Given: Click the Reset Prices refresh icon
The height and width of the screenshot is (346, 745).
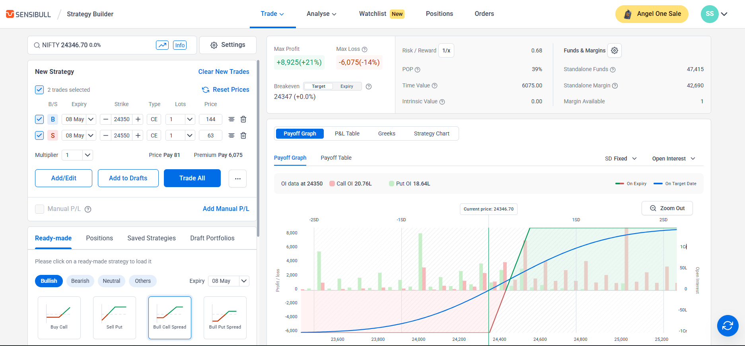Looking at the screenshot, I should tap(206, 90).
